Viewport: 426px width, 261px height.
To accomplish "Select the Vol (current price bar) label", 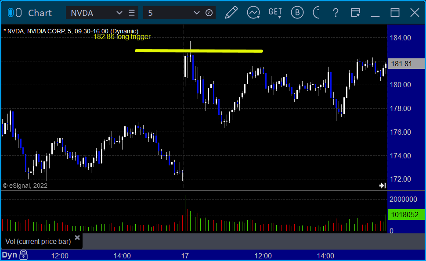I will (x=38, y=241).
